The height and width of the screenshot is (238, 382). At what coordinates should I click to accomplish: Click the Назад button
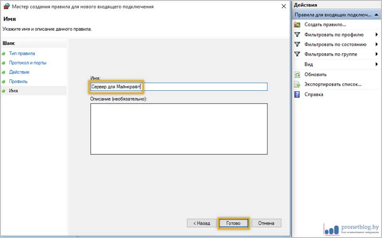[201, 223]
